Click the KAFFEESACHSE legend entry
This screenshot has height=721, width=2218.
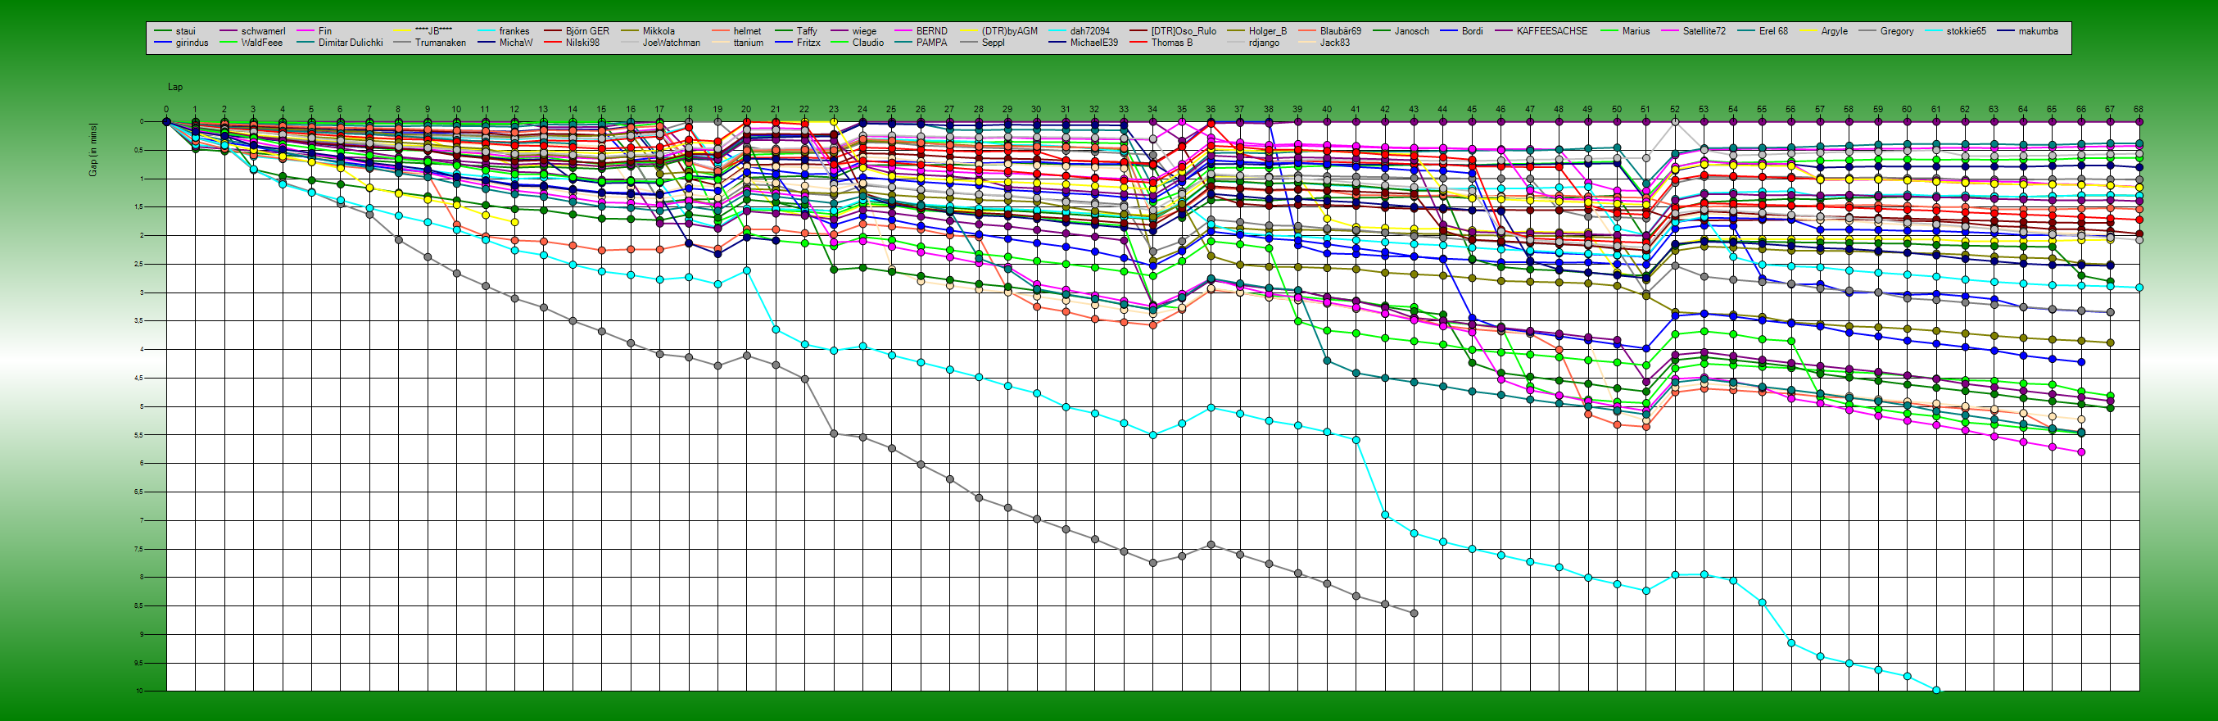pyautogui.click(x=1551, y=31)
